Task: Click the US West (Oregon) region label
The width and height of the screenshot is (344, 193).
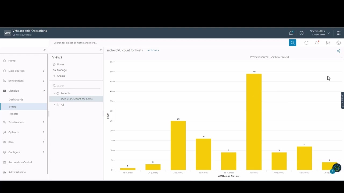Action: 22,35
